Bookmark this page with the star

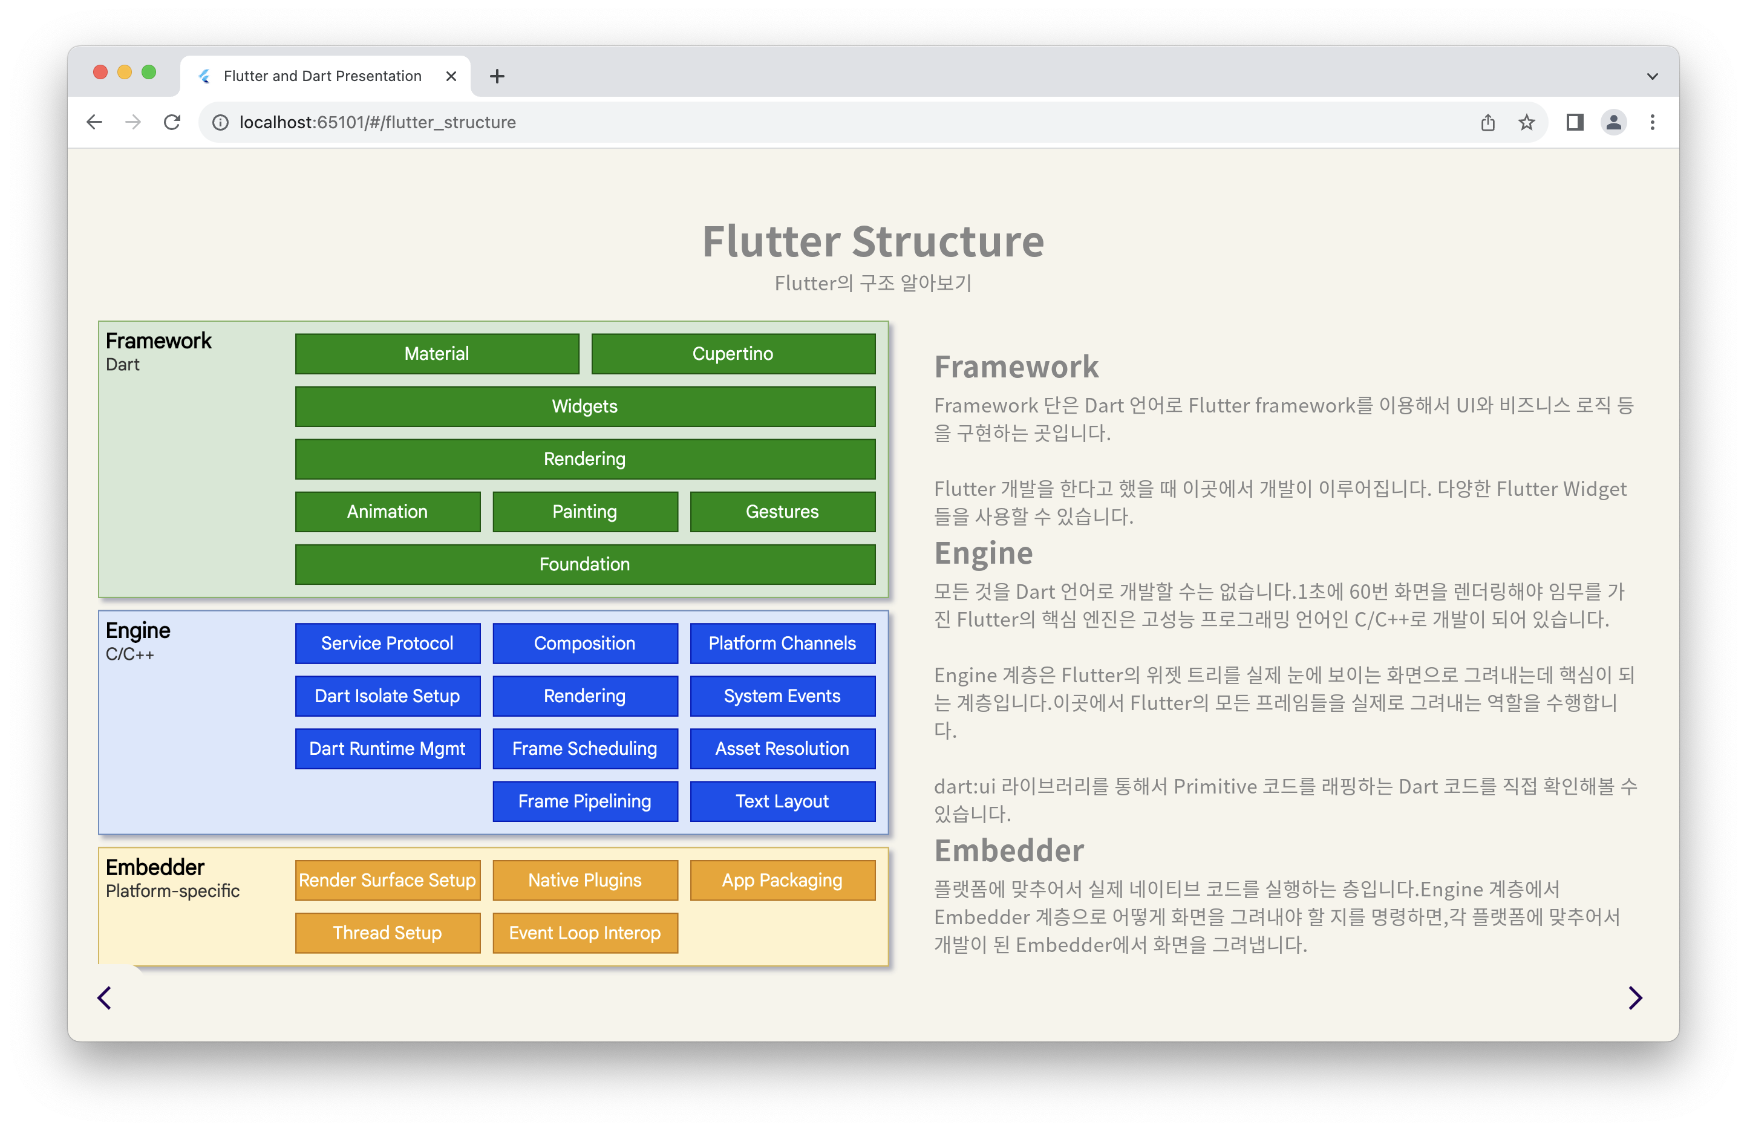[x=1527, y=123]
